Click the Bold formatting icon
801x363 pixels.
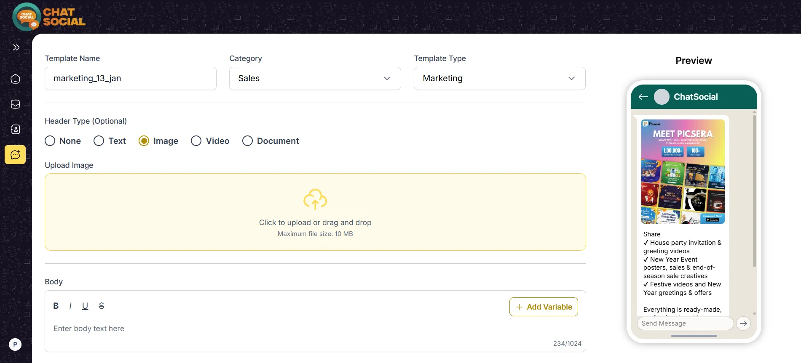[x=56, y=306]
